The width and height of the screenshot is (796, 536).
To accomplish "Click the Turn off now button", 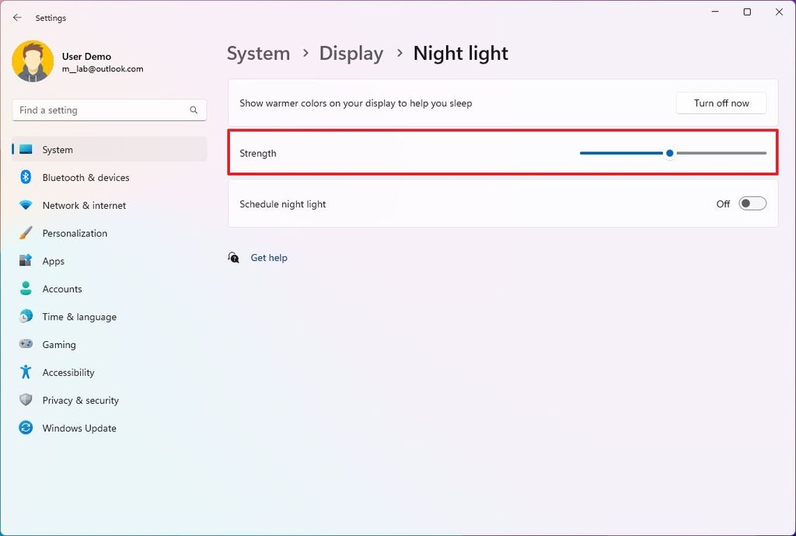I will point(721,103).
